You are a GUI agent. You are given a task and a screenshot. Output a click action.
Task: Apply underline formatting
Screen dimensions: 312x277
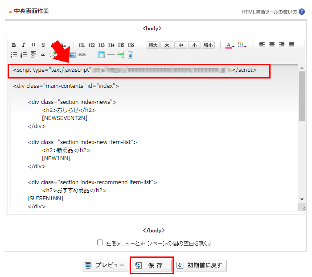point(33,45)
